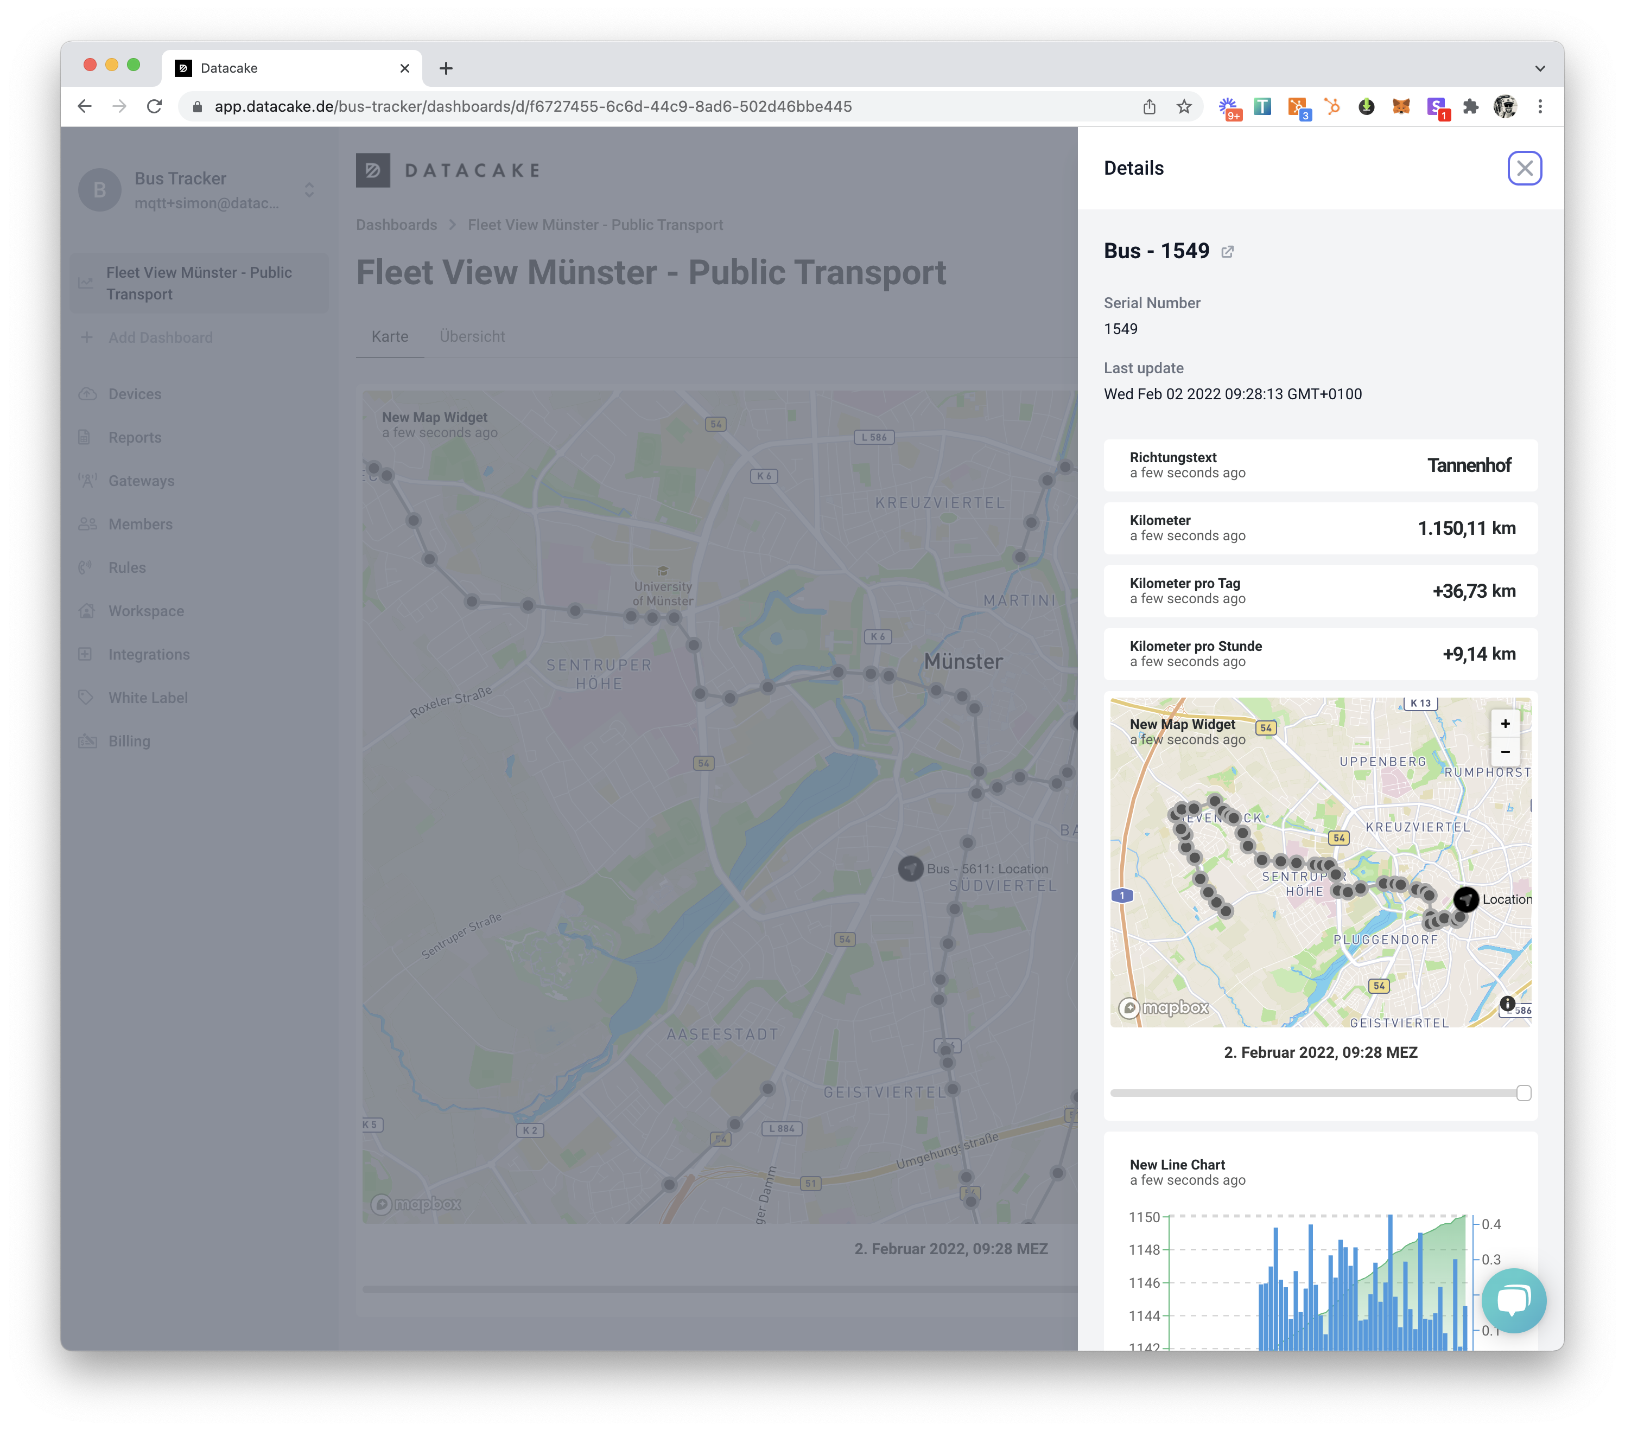This screenshot has height=1431, width=1625.
Task: Open the HubSpot extension icon
Action: [1331, 106]
